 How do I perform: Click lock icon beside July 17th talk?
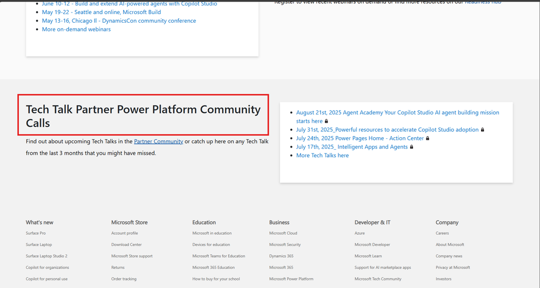[x=411, y=147]
